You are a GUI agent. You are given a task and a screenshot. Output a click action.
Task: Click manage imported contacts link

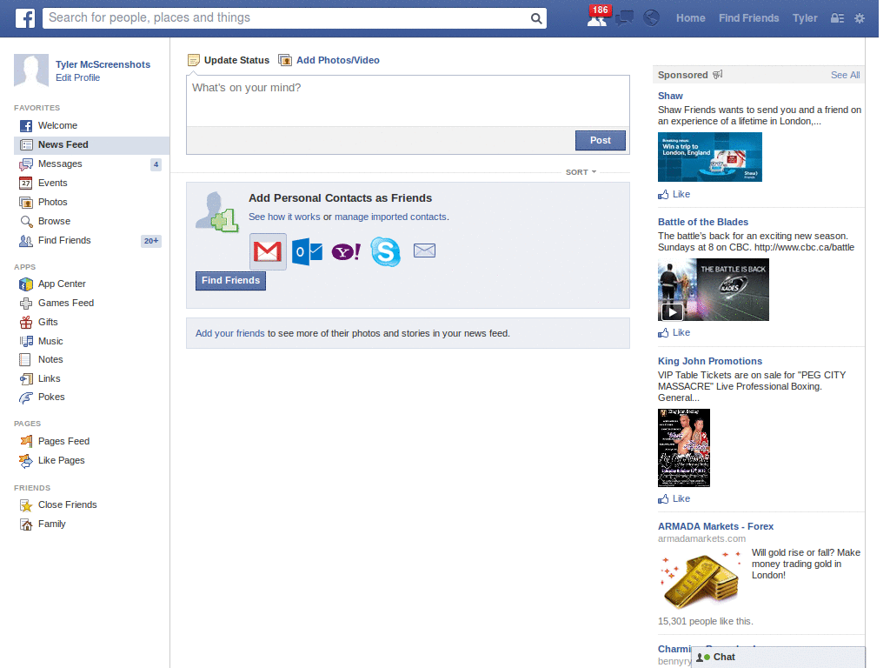pyautogui.click(x=390, y=217)
